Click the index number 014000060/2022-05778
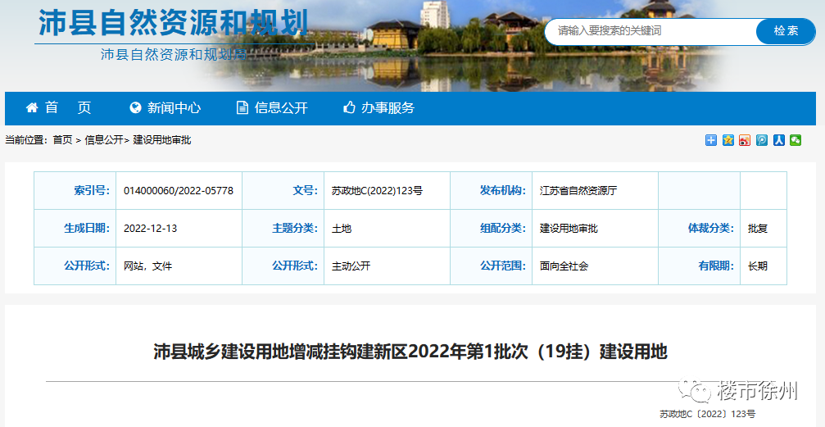Viewport: 825px width, 427px height. 179,191
